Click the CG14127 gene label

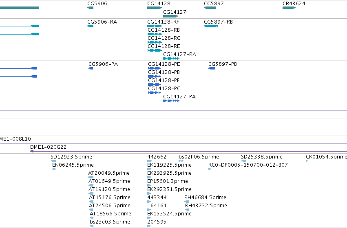[x=175, y=12]
